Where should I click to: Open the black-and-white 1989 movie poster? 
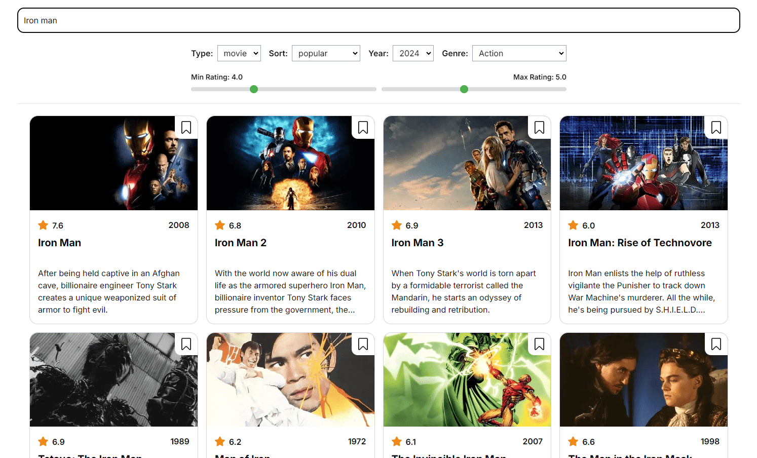(113, 379)
